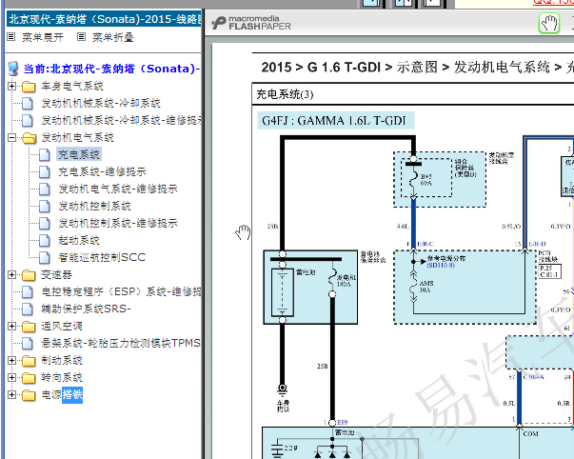Click the 电源搭铁 folder icon
The height and width of the screenshot is (459, 574).
click(x=29, y=395)
